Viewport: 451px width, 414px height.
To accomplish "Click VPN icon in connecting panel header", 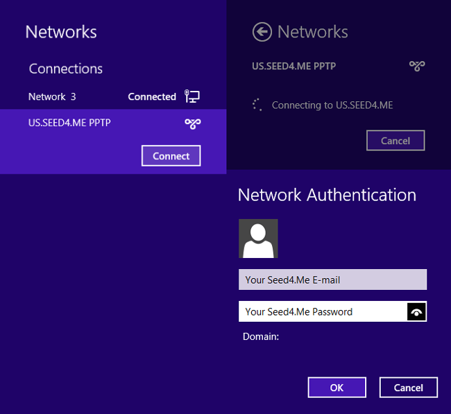I will click(417, 66).
